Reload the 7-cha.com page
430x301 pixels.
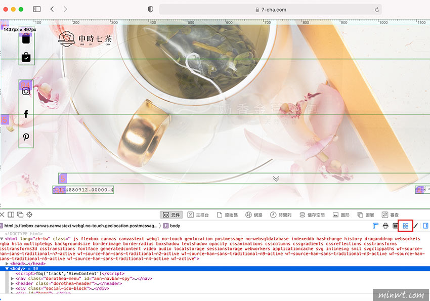pyautogui.click(x=377, y=10)
